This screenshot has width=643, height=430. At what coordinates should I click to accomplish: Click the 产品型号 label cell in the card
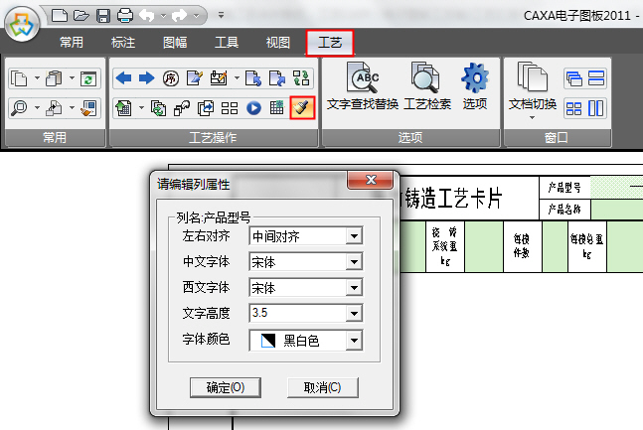point(564,188)
